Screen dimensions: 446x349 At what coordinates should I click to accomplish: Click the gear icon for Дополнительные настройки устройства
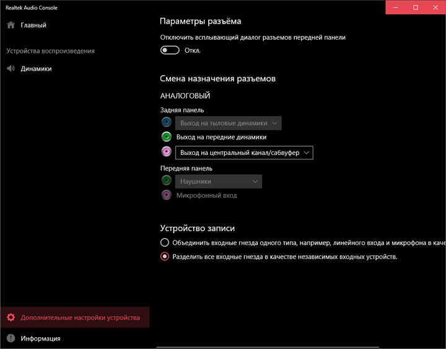pyautogui.click(x=11, y=317)
